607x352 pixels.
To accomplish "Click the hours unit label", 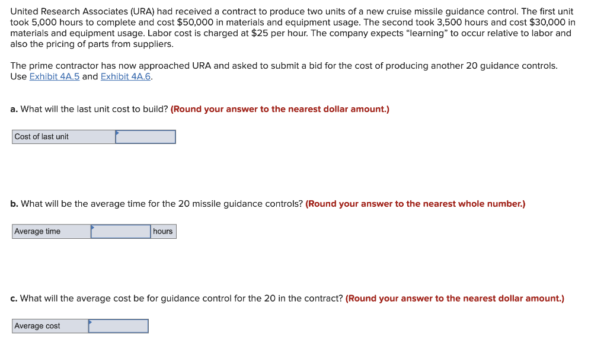I will pos(162,231).
